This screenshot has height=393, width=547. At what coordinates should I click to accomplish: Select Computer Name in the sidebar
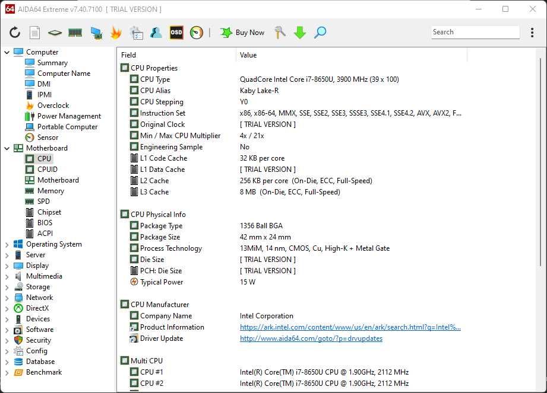click(x=64, y=74)
